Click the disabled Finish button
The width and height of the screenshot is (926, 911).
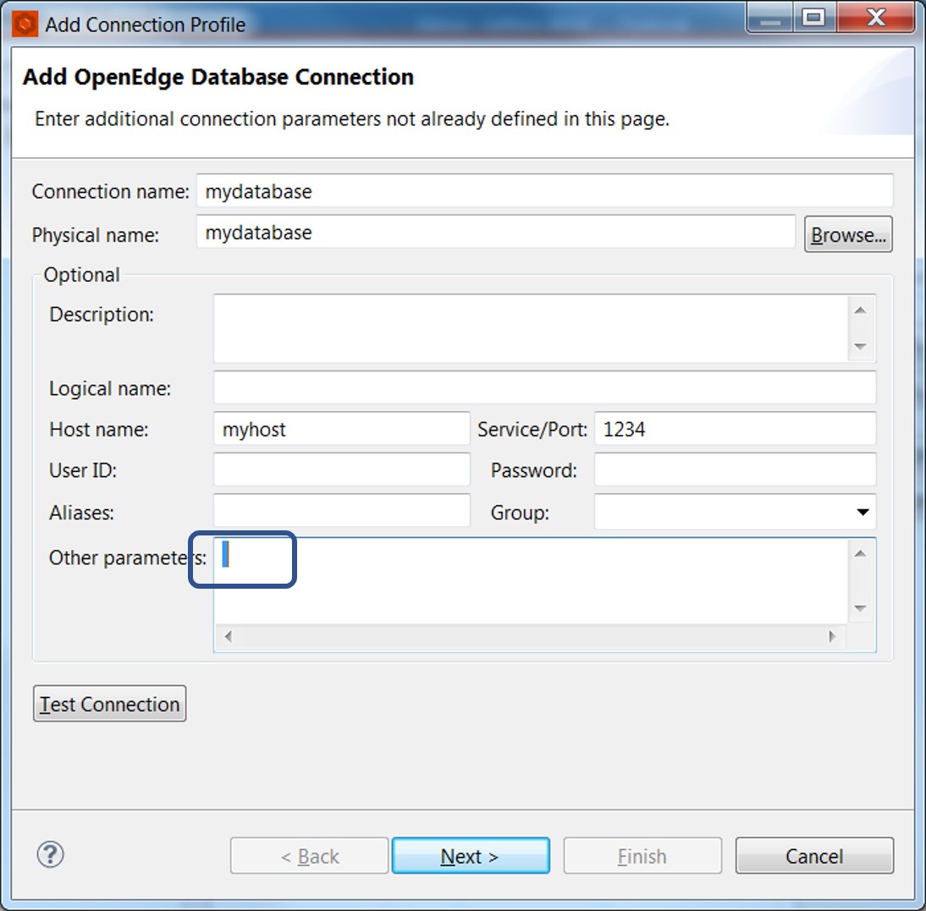[x=642, y=855]
